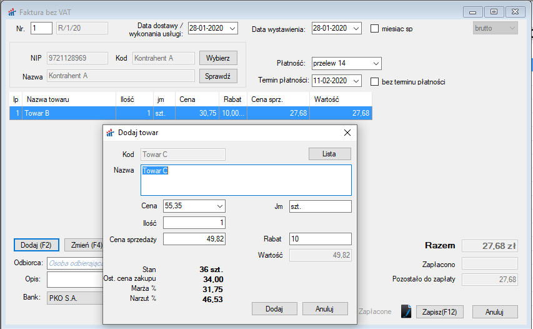Save the invoice with Zapisz(F12)
The width and height of the screenshot is (533, 329).
coord(440,311)
